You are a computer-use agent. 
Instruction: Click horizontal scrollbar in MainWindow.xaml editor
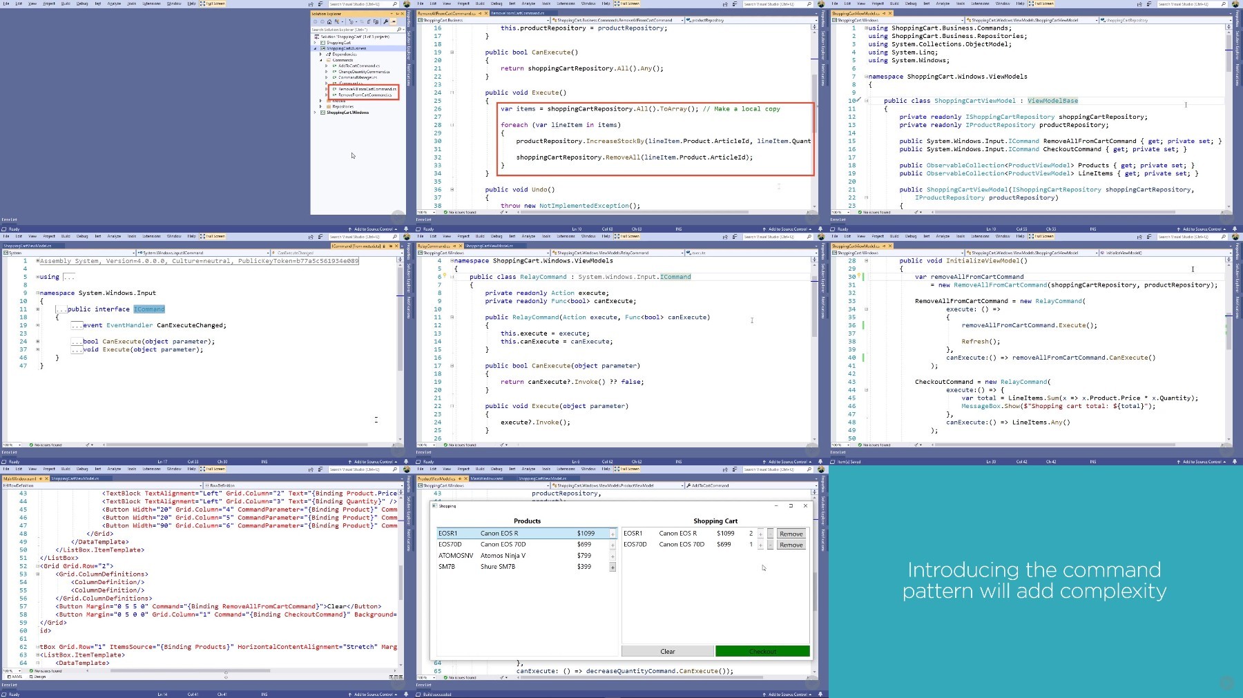[x=190, y=670]
